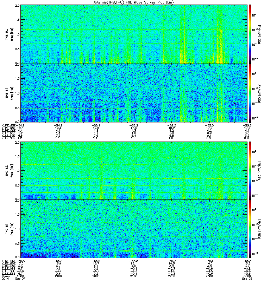Click the color bar beside the THC B-parallel panel

[x=250, y=229]
